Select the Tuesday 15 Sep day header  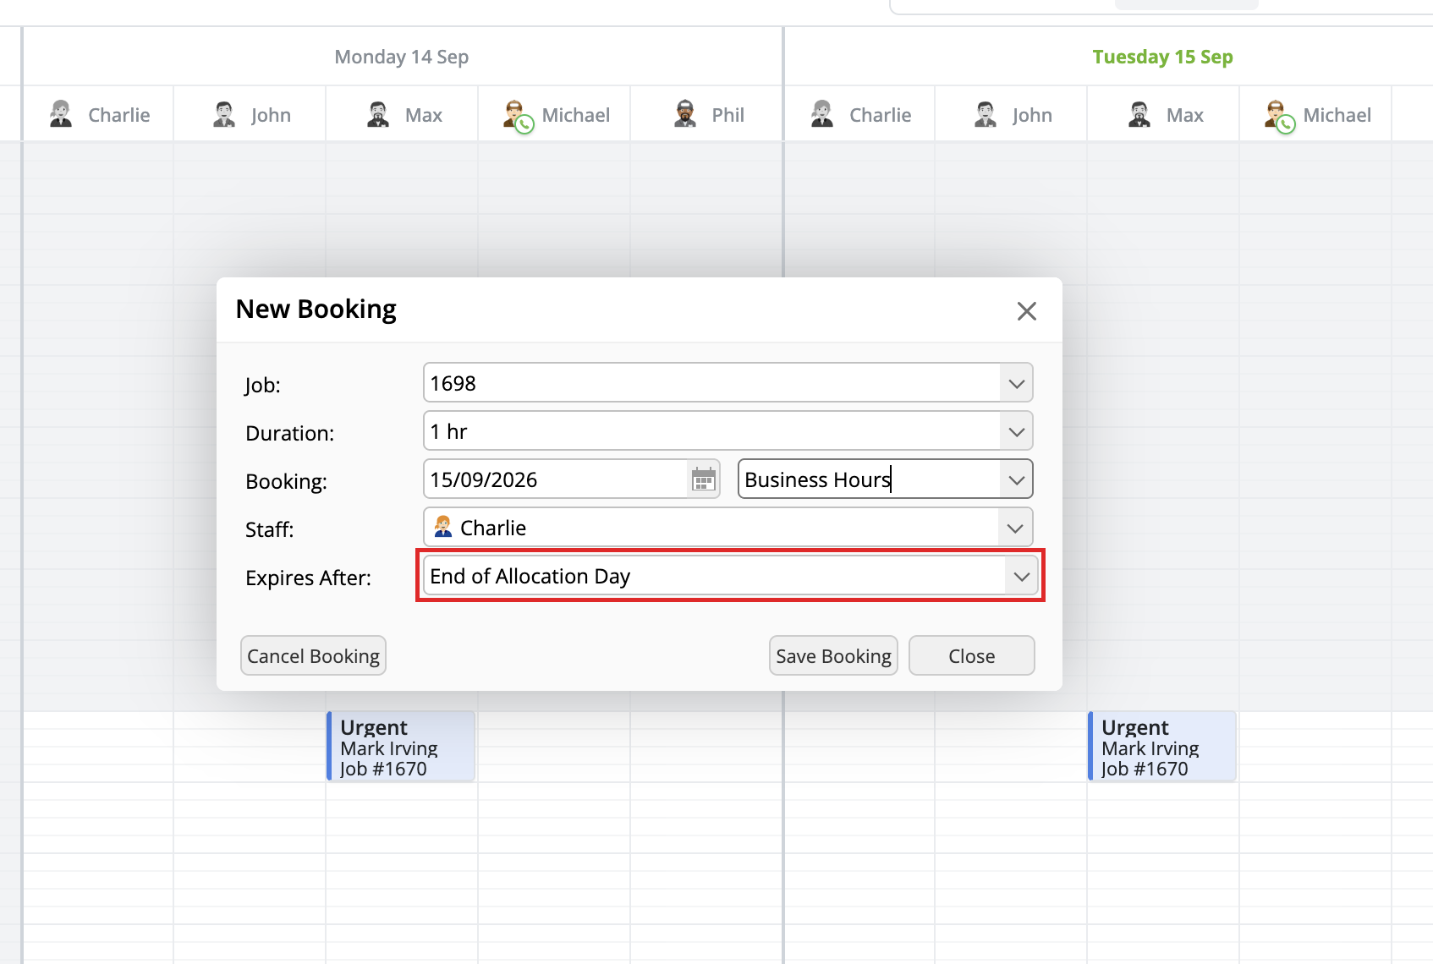pos(1162,57)
